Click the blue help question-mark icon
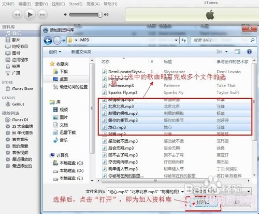Image resolution: width=259 pixels, height=214 pixels. click(249, 51)
